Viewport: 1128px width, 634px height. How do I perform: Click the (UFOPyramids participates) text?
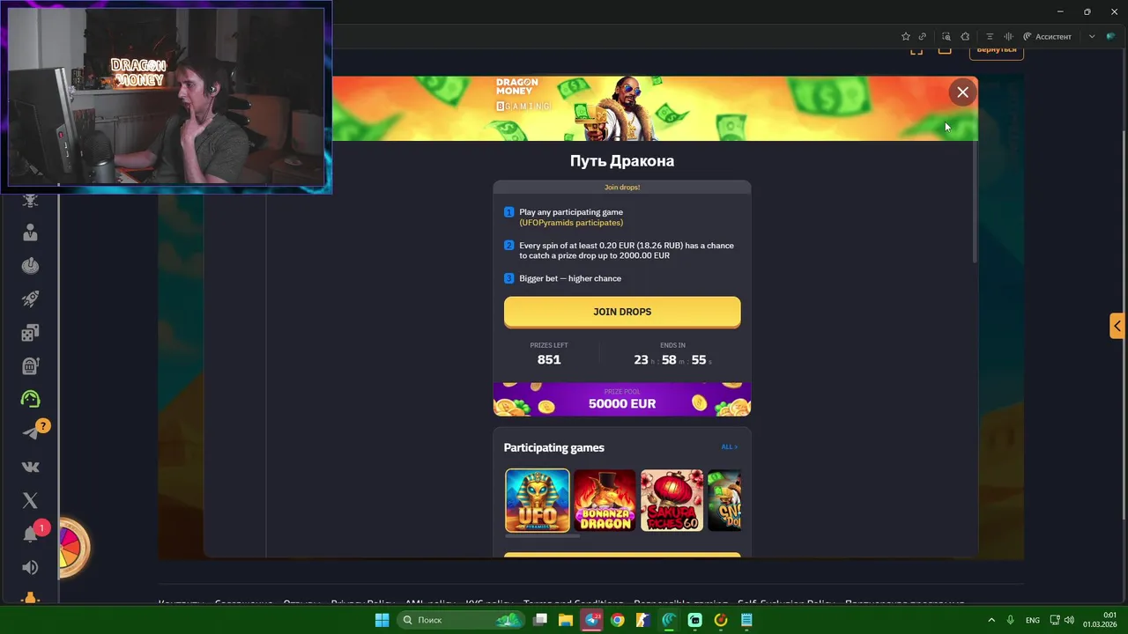coord(571,223)
